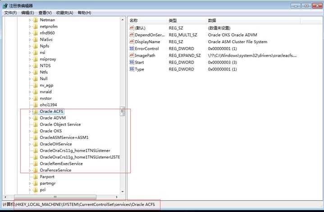
Task: Open the 收藏夹(A) menu
Action: [x=65, y=13]
